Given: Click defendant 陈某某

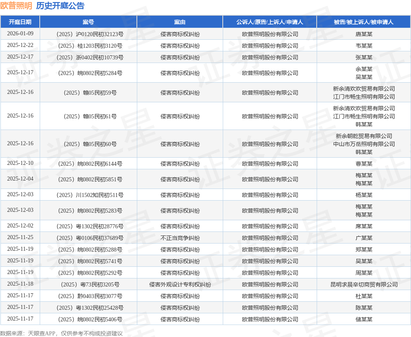Looking at the screenshot, I should pos(364,308).
